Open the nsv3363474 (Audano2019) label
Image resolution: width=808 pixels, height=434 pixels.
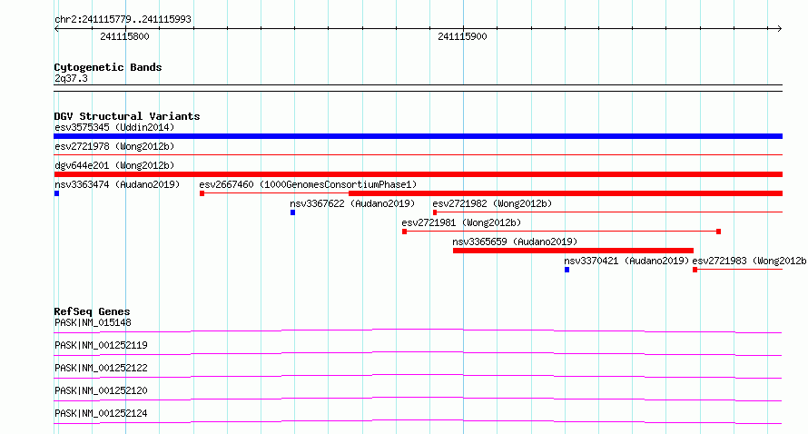coord(117,184)
